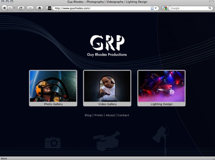Open the Google search engine selector
This screenshot has height=160, width=215.
(165, 8)
